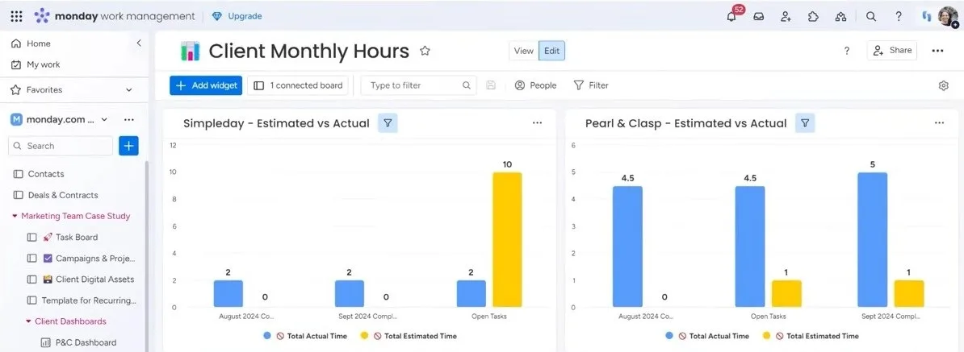Open 1 connected board button
Viewport: 964px width, 352px height.
click(x=298, y=85)
